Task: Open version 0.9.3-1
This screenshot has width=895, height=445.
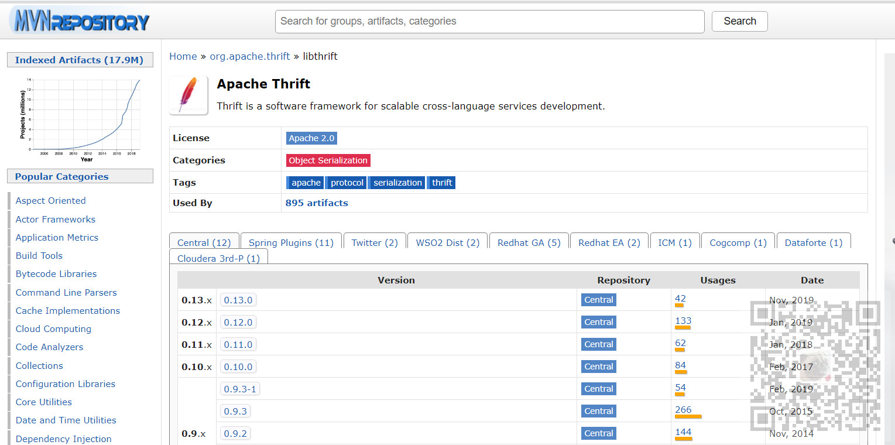Action: click(240, 389)
